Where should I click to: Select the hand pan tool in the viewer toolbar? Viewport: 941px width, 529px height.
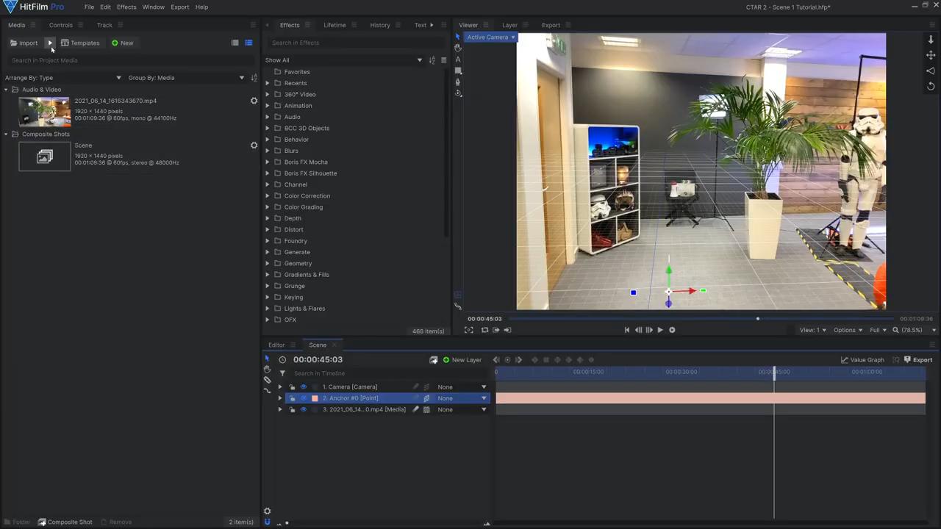click(458, 48)
